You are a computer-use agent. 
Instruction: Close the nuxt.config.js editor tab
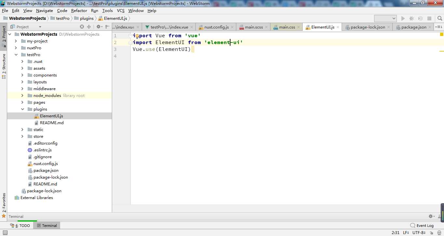232,27
